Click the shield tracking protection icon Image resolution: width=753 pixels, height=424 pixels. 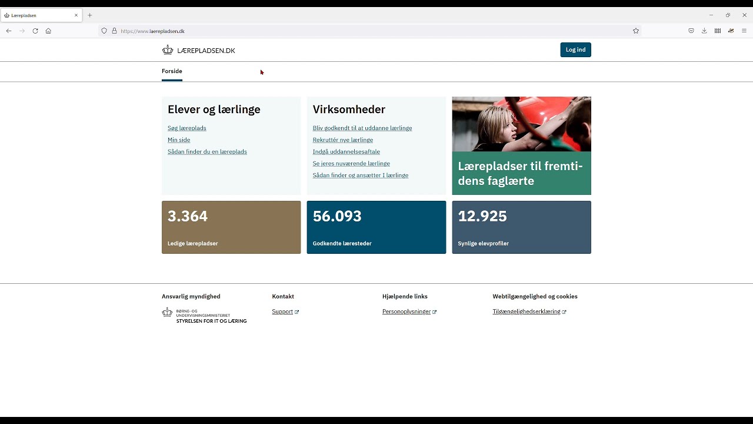[104, 31]
